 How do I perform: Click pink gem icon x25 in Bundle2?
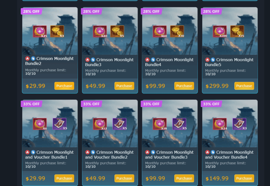coord(40,31)
